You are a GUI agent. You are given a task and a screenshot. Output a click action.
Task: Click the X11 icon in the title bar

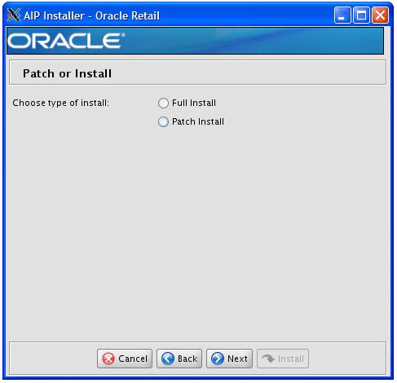[x=14, y=15]
